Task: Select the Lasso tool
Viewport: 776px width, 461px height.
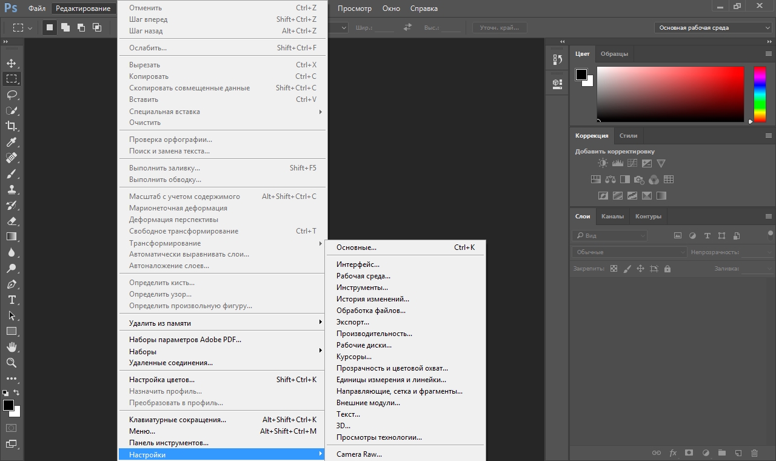Action: (12, 95)
